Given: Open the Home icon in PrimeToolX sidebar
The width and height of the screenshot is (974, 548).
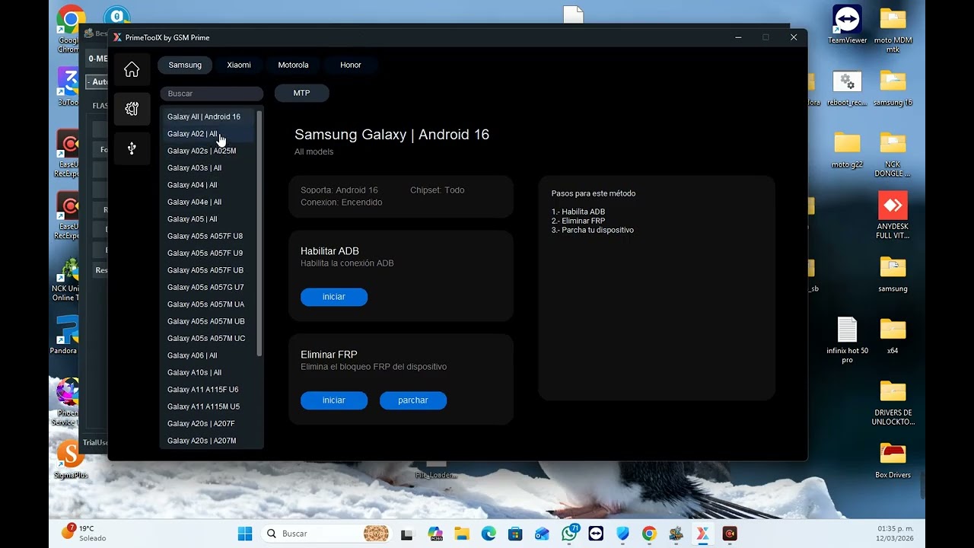Looking at the screenshot, I should 132,69.
